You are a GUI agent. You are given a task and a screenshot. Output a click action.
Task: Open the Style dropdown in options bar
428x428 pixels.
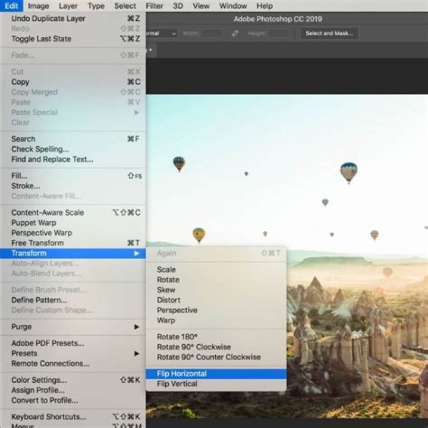coord(162,33)
